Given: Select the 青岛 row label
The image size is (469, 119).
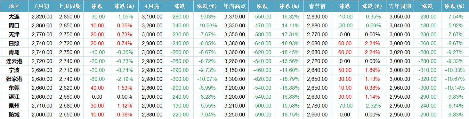Looking at the screenshot, I should tap(14, 52).
